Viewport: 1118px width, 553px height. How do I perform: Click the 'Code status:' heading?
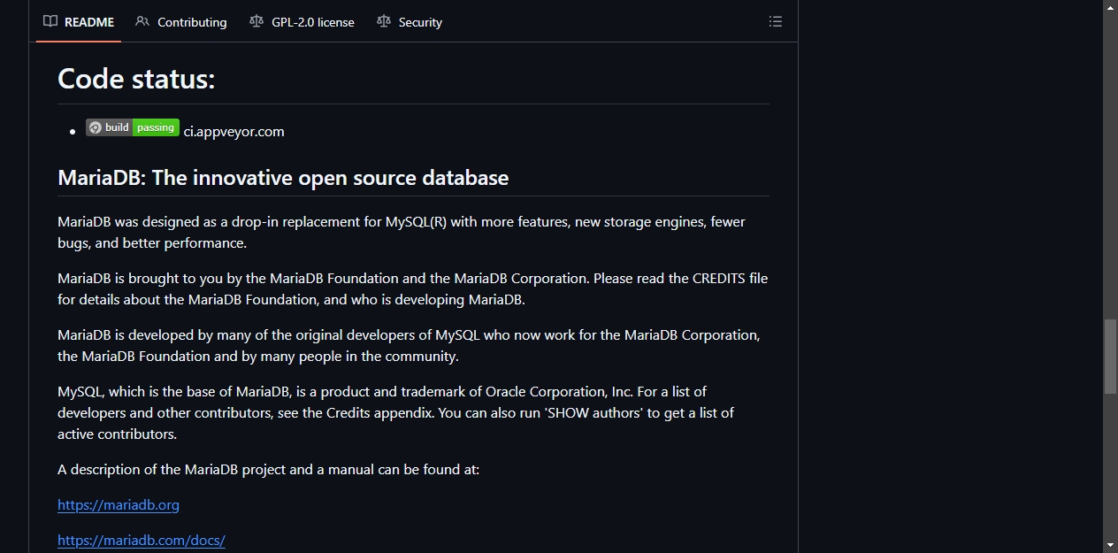pos(136,80)
